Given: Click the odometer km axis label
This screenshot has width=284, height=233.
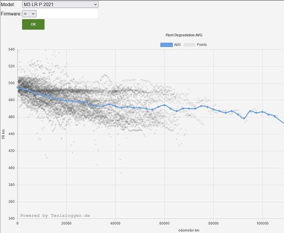Looking at the screenshot, I should [189, 230].
